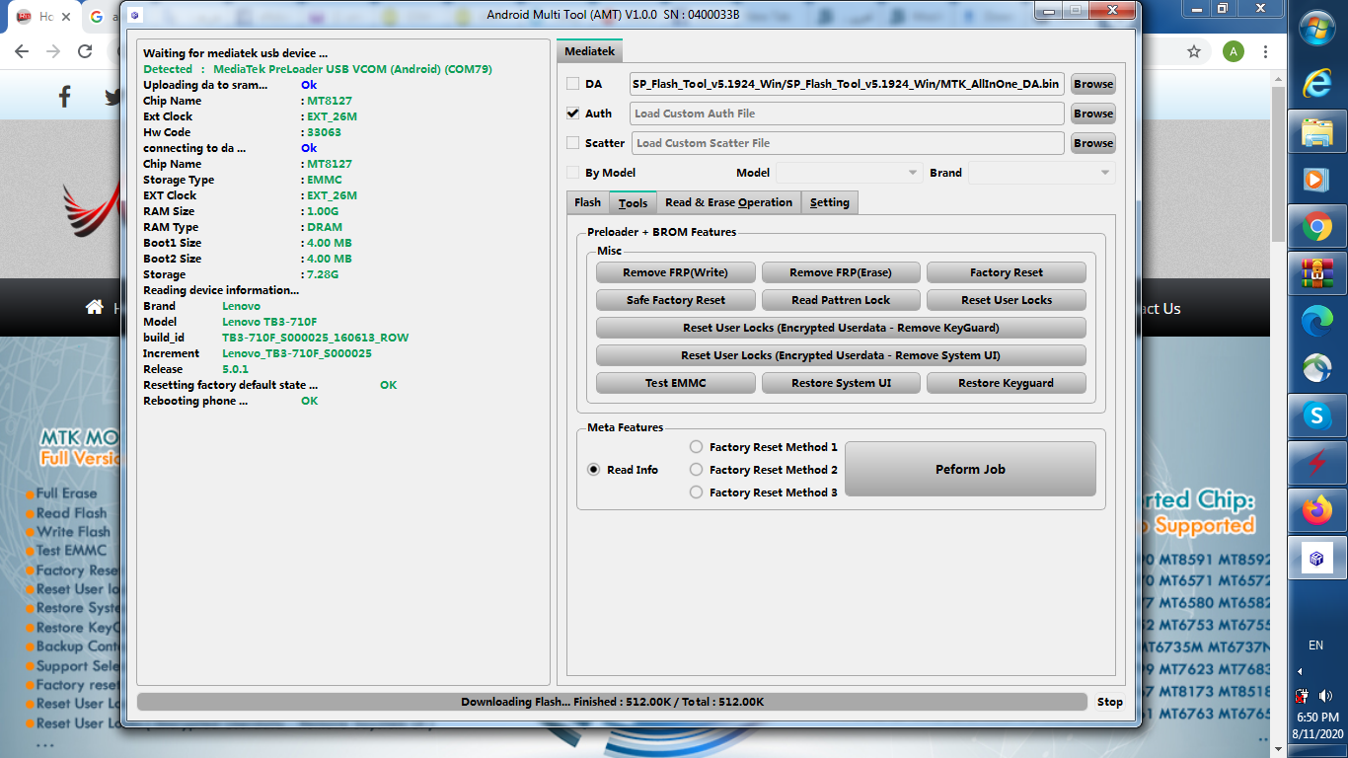Click Restore System UI button

(x=841, y=383)
